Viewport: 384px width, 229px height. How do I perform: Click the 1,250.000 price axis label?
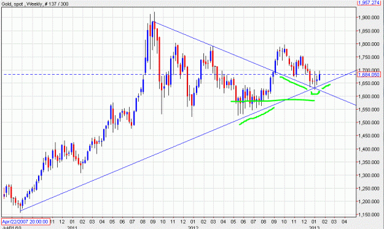pos(369,188)
